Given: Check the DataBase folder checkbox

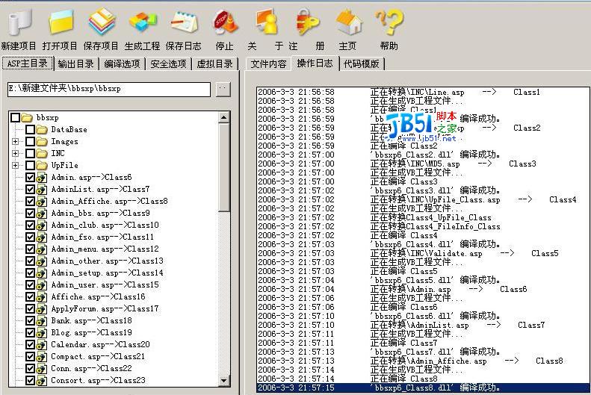Looking at the screenshot, I should [30, 129].
